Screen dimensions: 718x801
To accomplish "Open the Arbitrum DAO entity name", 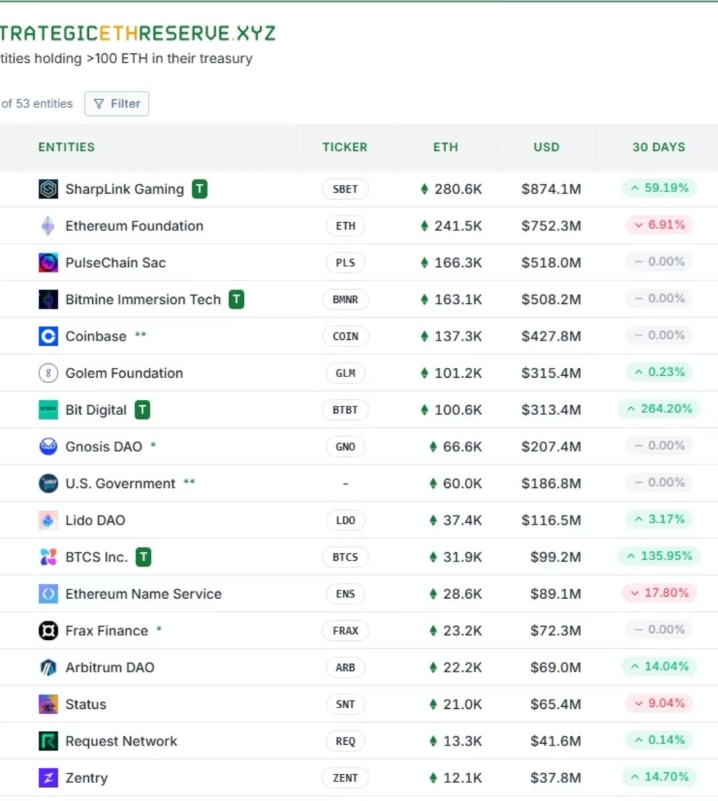I will tap(110, 667).
